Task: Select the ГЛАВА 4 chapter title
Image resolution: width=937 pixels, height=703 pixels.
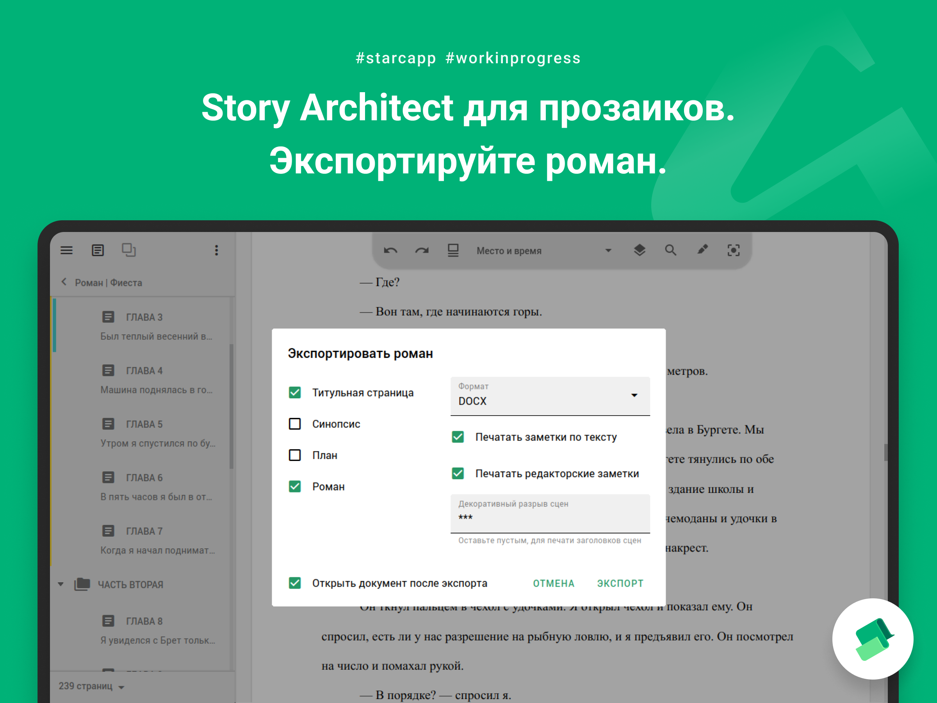Action: pyautogui.click(x=144, y=371)
